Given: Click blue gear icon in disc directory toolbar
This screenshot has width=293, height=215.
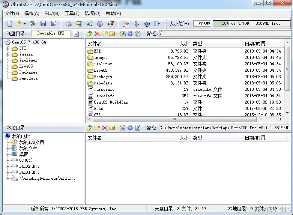Looking at the screenshot, I should pyautogui.click(x=130, y=34).
